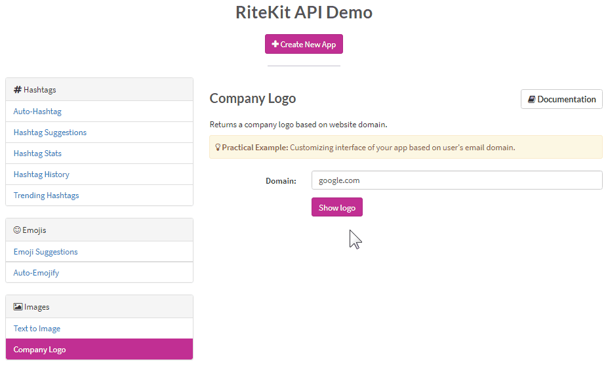Image resolution: width=608 pixels, height=370 pixels.
Task: Click the Emojis section header text
Action: tap(34, 230)
